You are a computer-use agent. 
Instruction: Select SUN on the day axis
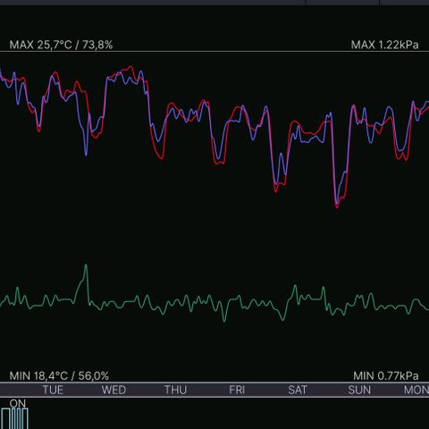coord(359,390)
